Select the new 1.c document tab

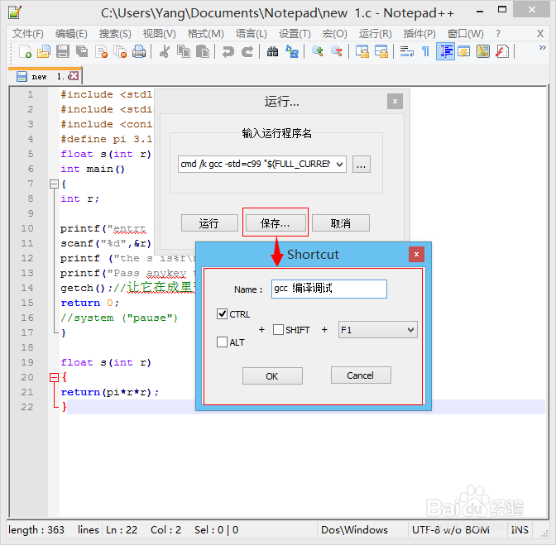(43, 76)
